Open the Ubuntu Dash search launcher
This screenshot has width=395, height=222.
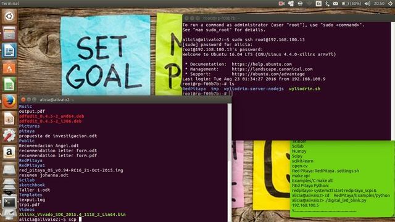9,17
